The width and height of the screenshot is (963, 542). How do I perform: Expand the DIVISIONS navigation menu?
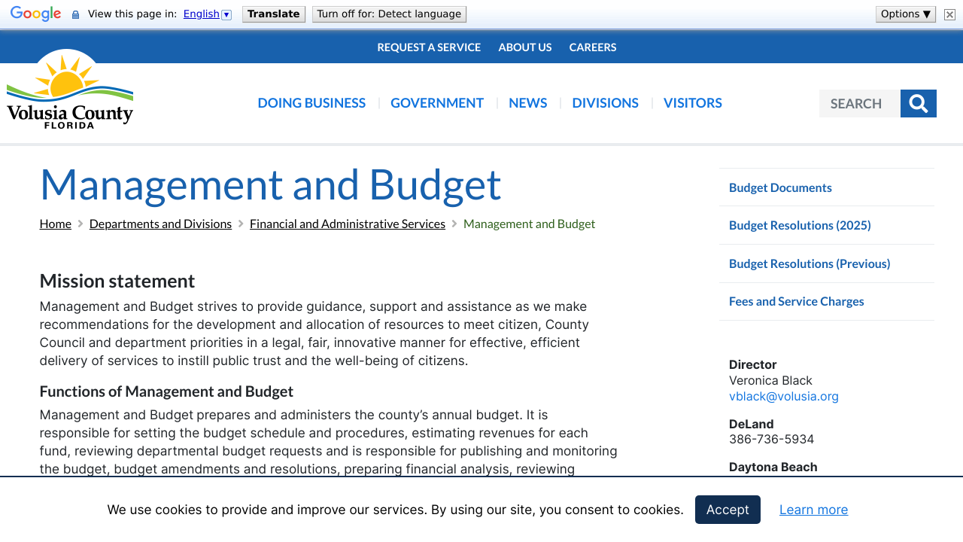pos(605,102)
